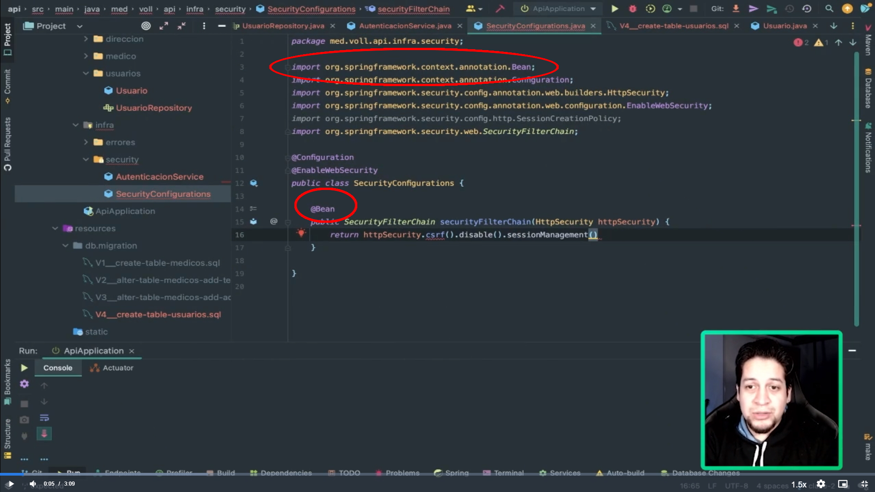The image size is (875, 492).
Task: Open the Database tool window
Action: point(868,89)
